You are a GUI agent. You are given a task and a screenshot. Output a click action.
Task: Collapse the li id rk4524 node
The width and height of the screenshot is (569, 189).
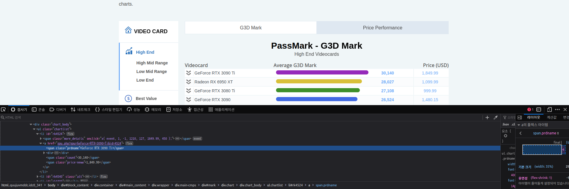click(x=37, y=134)
